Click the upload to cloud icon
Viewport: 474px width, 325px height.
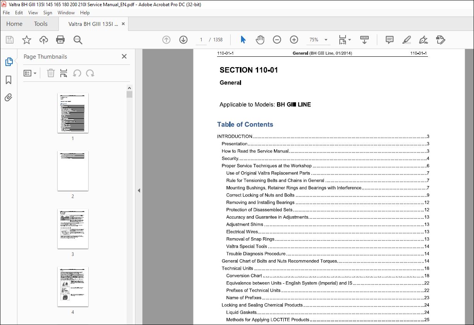point(44,40)
